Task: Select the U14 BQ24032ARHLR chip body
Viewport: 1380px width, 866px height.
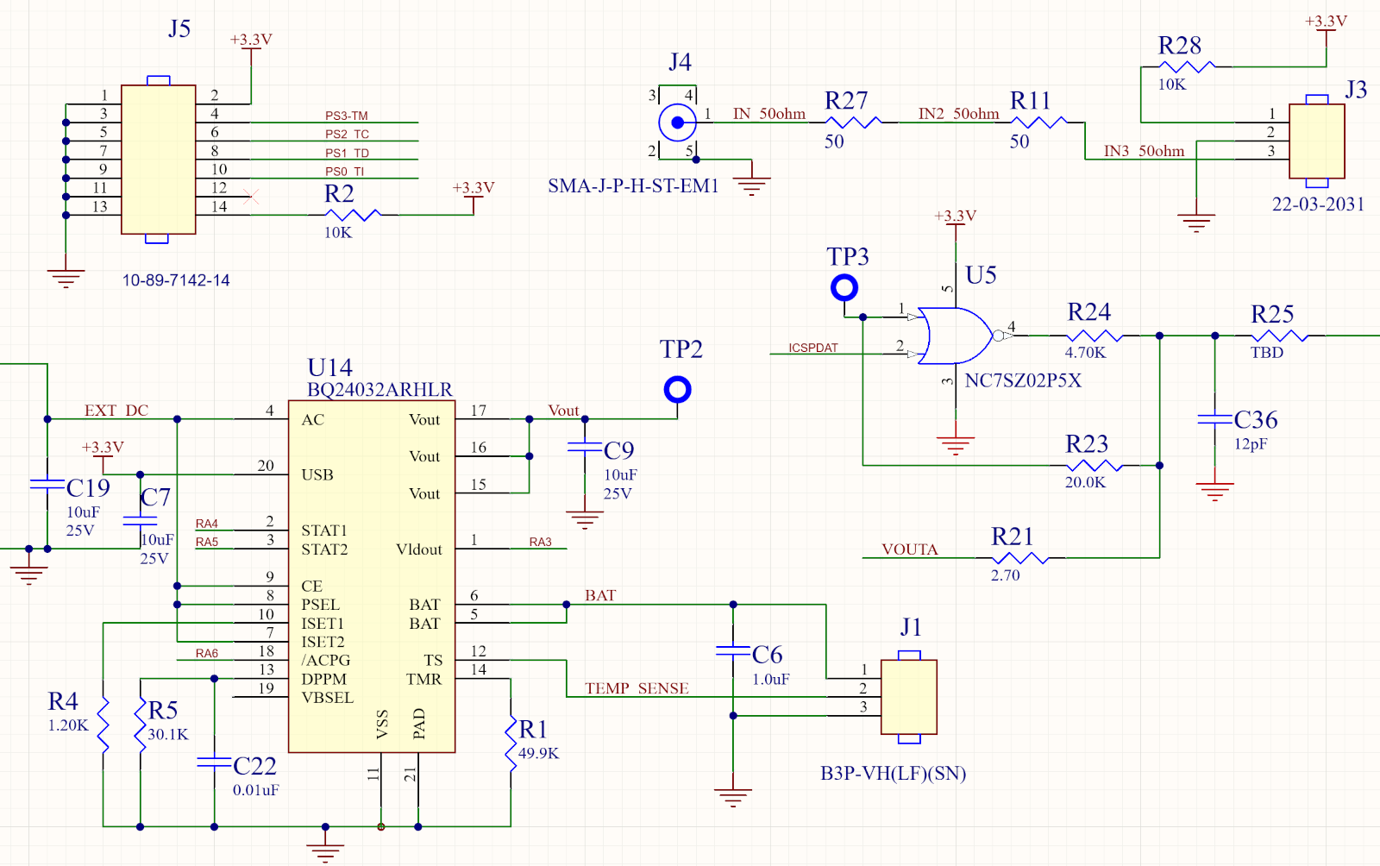Action: (372, 576)
